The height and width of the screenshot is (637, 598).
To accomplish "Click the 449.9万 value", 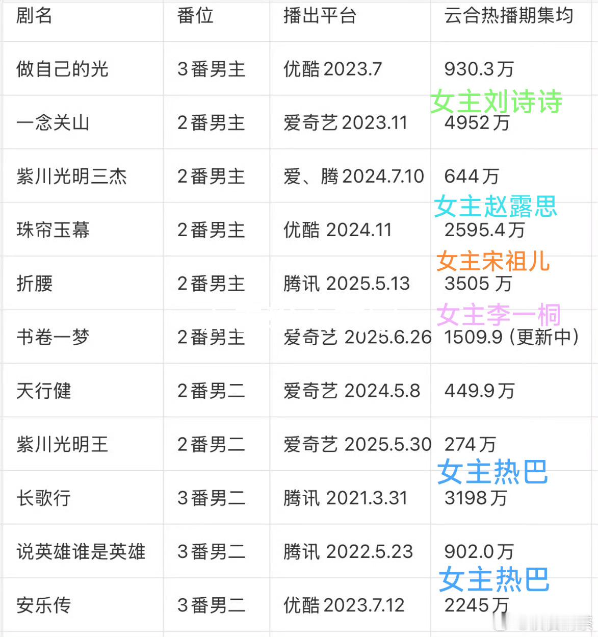I will [480, 391].
